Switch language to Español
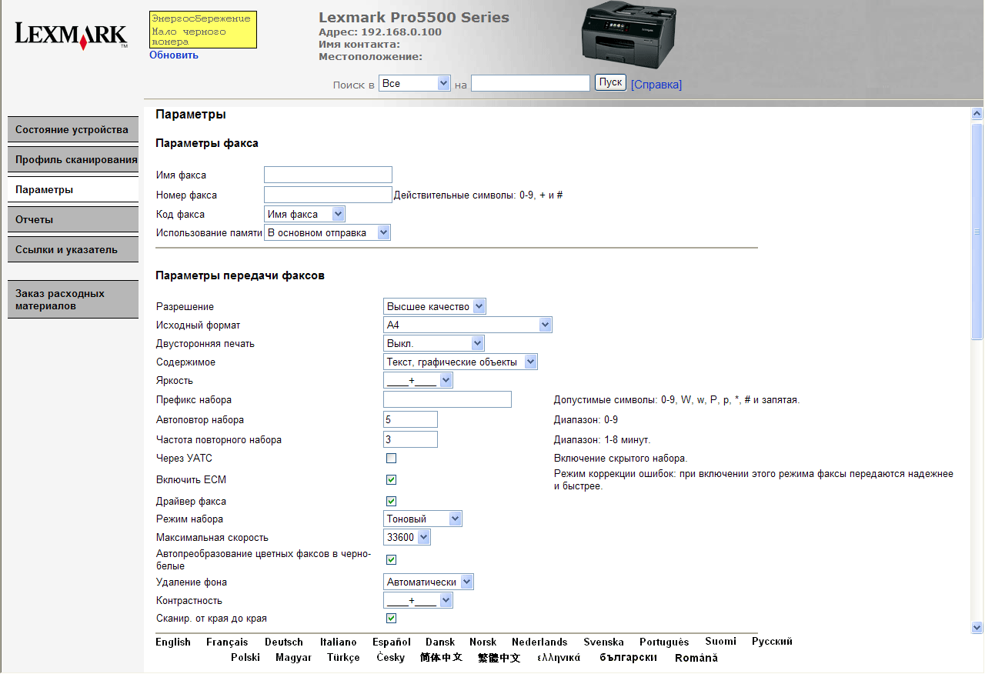 (x=392, y=642)
